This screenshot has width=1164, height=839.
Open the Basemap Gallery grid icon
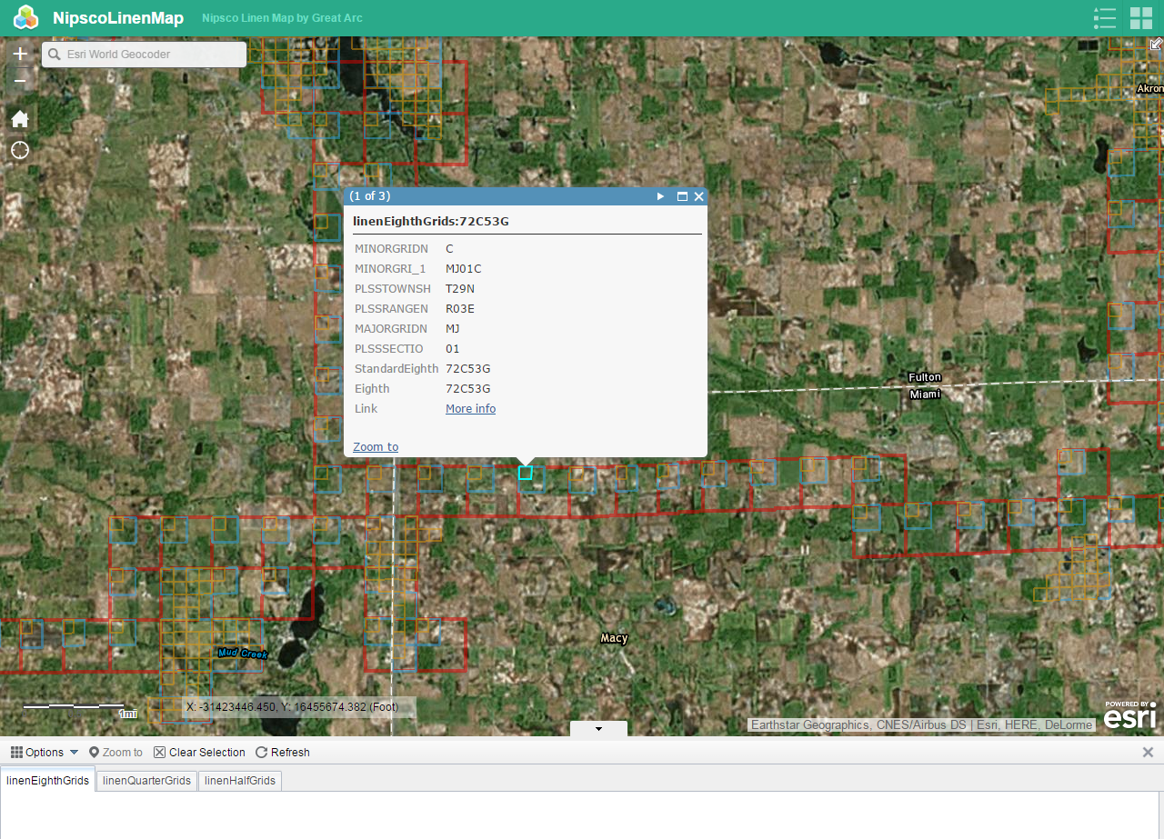1141,18
